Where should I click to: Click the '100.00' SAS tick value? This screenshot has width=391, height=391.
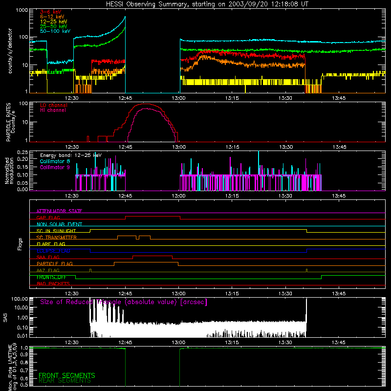[20, 299]
